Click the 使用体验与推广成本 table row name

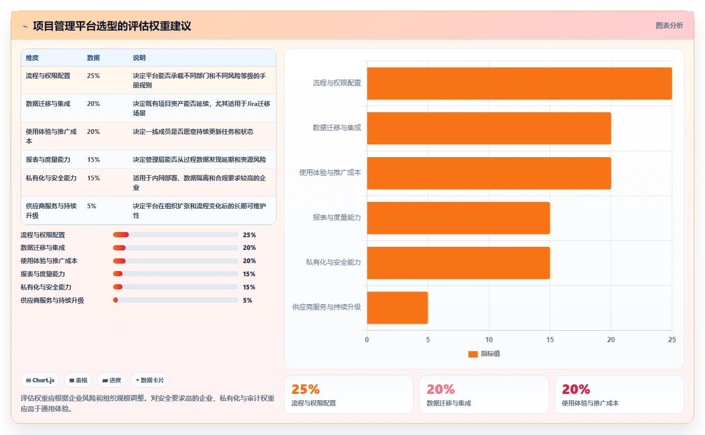pos(51,136)
